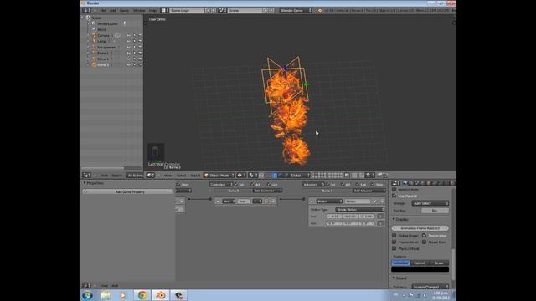Open the outliner View menu
The image size is (536, 301).
[104, 176]
